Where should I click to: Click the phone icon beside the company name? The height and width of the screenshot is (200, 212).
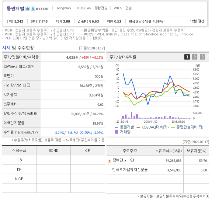click(33, 9)
